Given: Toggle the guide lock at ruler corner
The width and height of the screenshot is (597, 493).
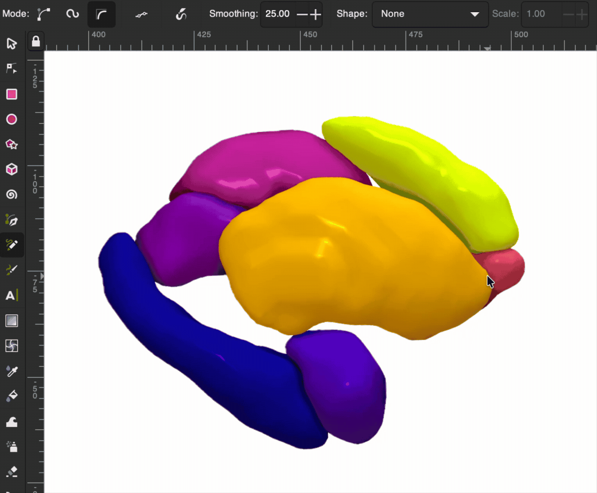Looking at the screenshot, I should tap(36, 41).
